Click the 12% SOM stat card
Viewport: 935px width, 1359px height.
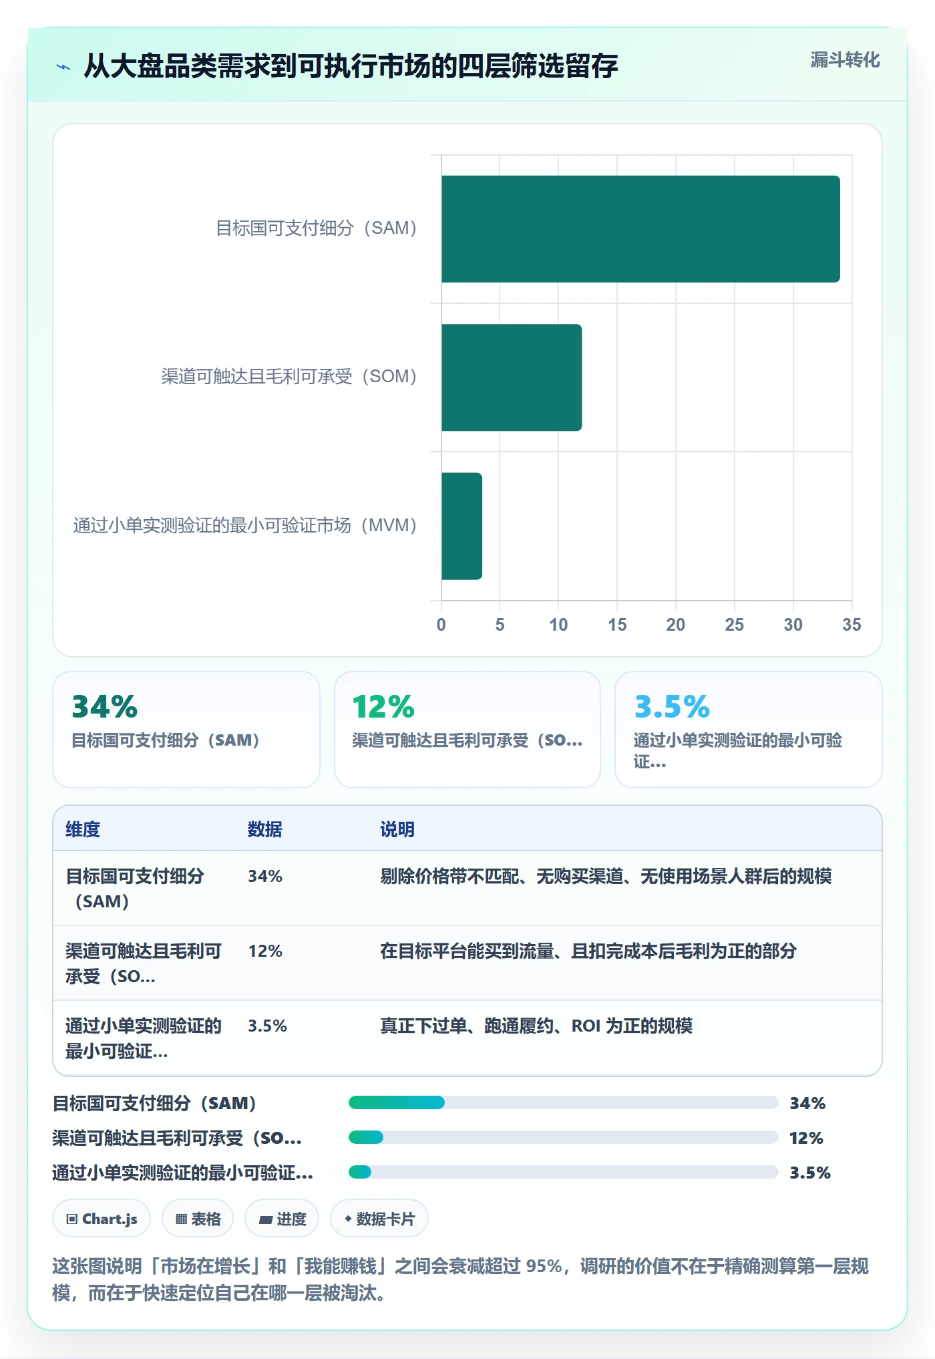point(467,730)
